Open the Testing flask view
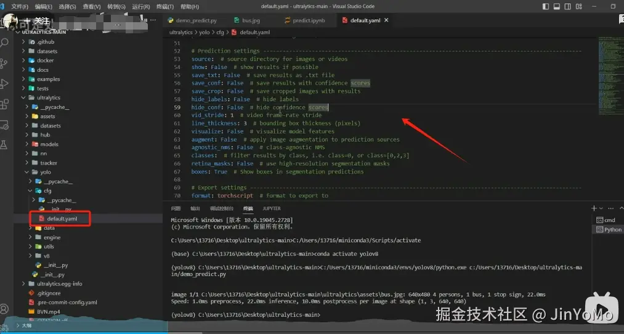Image resolution: width=624 pixels, height=334 pixels. pos(4,145)
